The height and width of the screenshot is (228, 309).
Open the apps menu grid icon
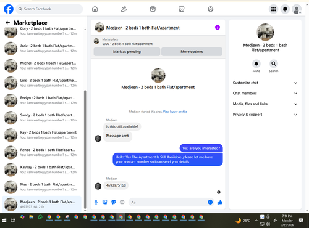273,9
